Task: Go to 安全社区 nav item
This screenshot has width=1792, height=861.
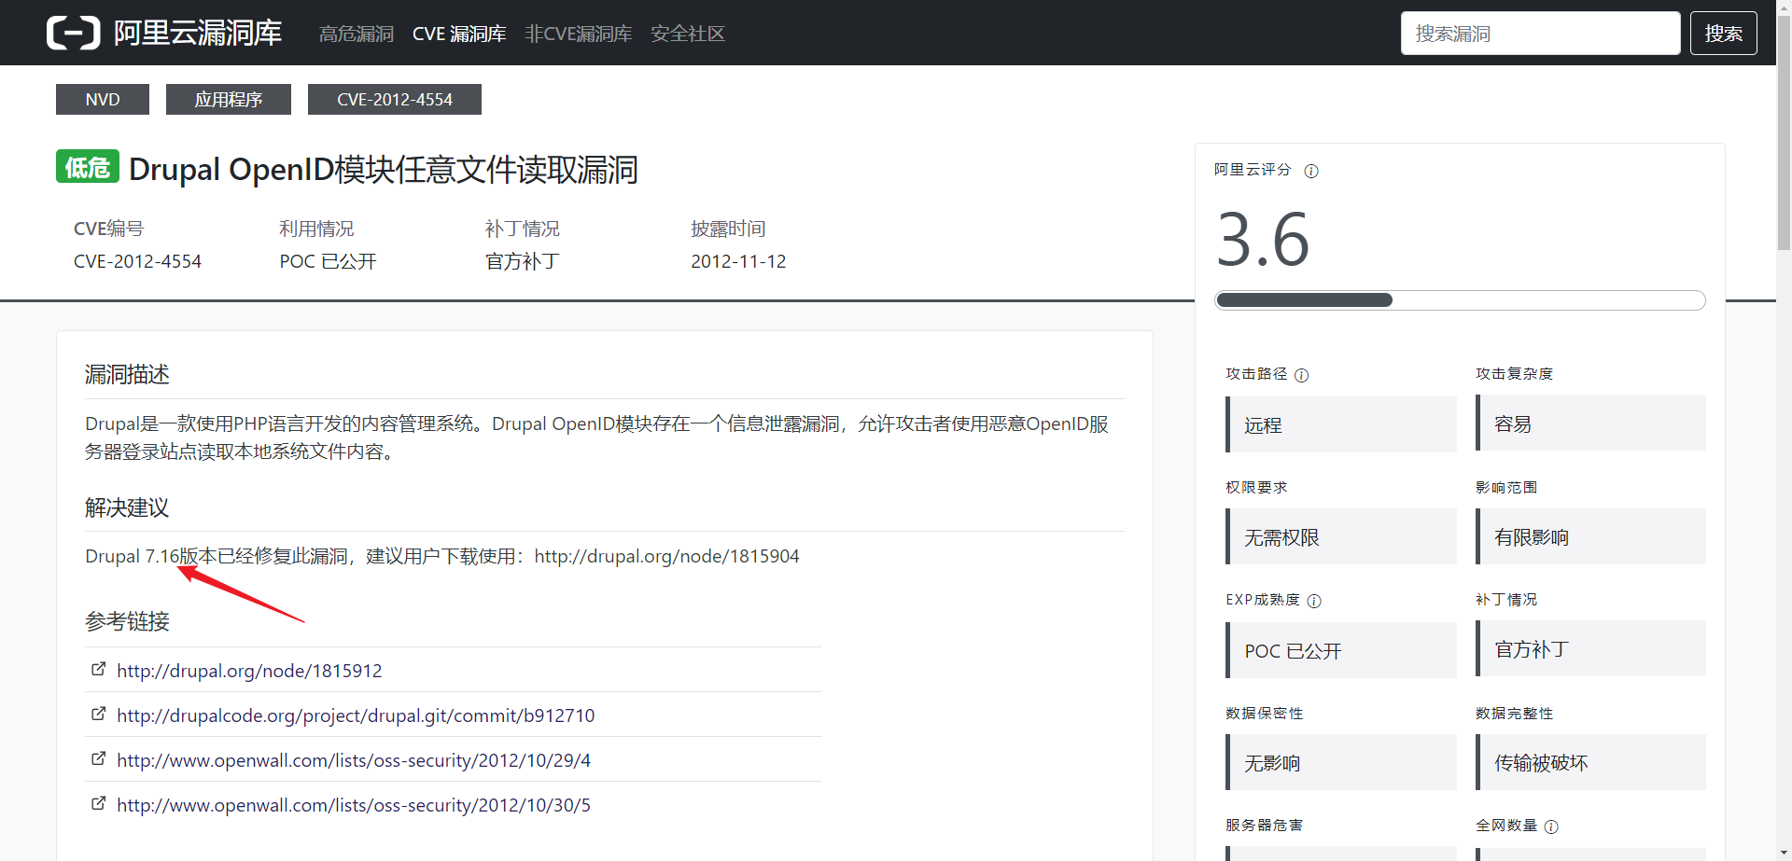Action: tap(688, 34)
